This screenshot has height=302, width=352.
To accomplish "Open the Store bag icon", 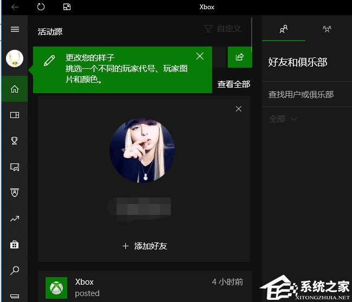I will [x=15, y=245].
